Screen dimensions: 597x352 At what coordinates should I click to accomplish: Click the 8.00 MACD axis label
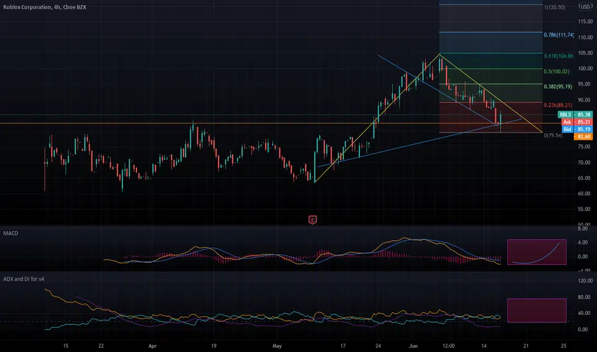(582, 228)
